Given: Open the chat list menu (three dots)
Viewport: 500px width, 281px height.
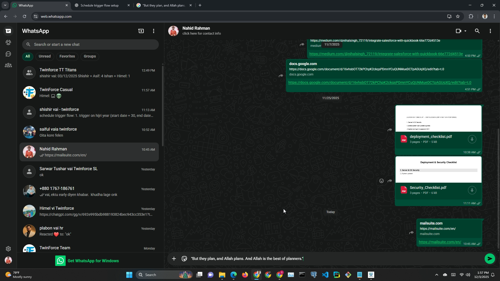Looking at the screenshot, I should [154, 31].
